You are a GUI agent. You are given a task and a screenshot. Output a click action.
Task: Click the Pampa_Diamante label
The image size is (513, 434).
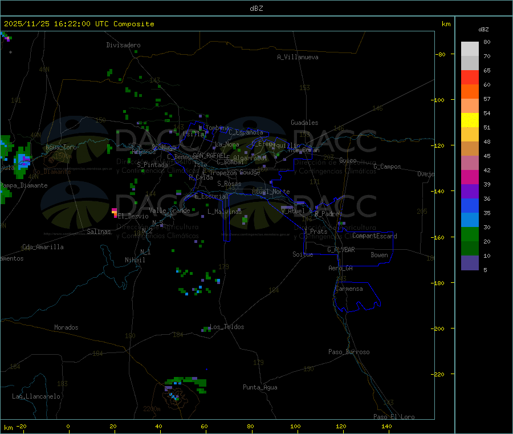click(x=24, y=185)
